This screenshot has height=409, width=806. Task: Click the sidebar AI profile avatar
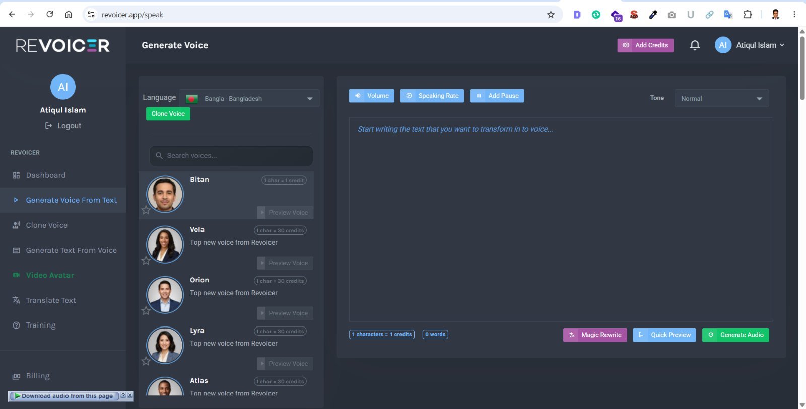tap(63, 87)
